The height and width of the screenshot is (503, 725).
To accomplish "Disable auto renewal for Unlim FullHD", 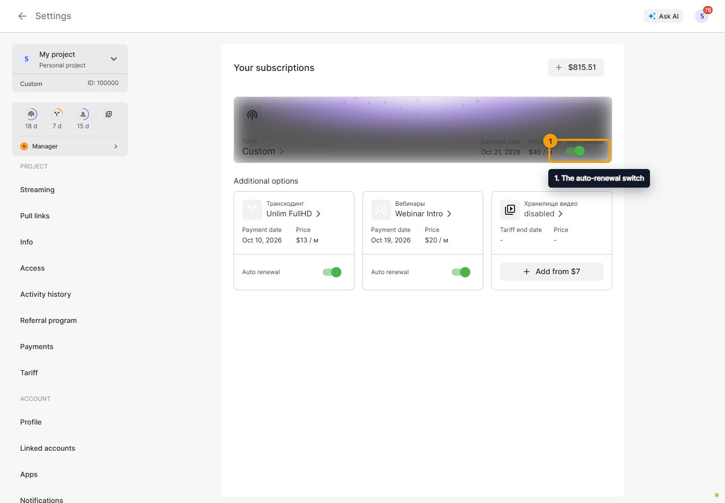I will click(x=332, y=272).
